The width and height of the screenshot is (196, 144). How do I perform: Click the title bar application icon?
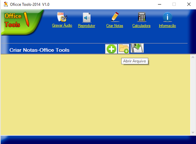6,4
